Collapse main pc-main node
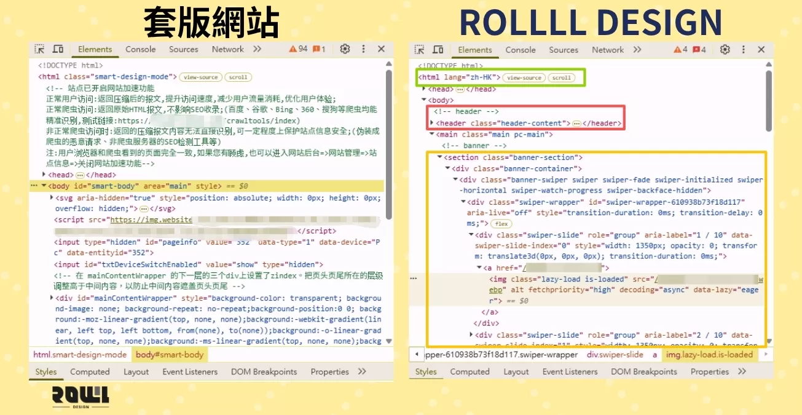 click(x=431, y=134)
